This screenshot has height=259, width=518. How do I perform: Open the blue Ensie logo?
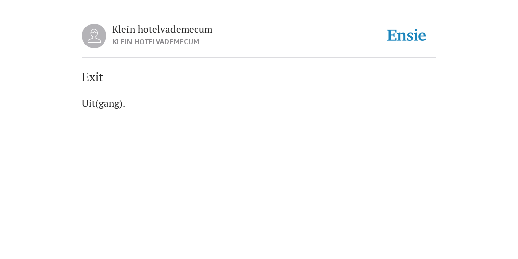[x=407, y=36]
